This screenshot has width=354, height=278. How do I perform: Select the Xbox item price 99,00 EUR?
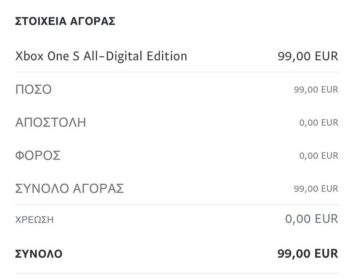[308, 56]
